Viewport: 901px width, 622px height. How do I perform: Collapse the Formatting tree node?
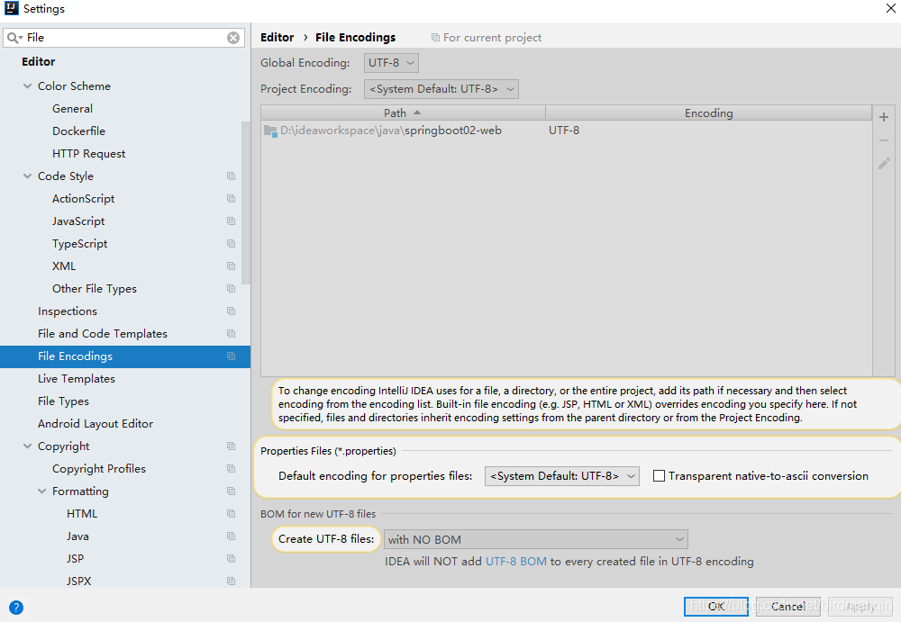[42, 491]
